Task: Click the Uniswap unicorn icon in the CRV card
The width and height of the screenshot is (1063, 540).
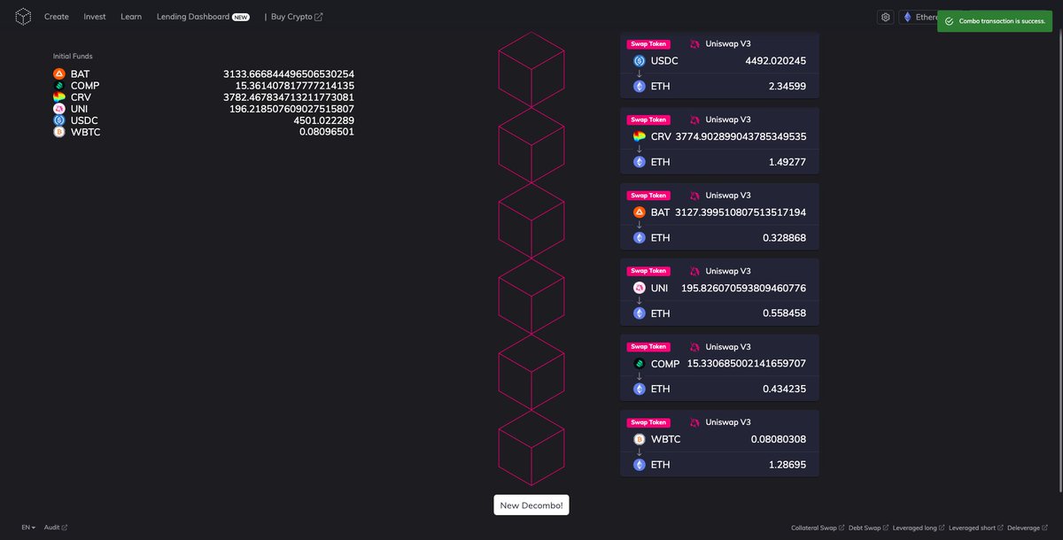Action: click(x=694, y=120)
